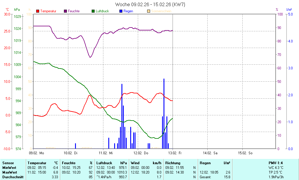Select the Durchschnitt row label
This screenshot has height=180, width=299.
coord(12,177)
